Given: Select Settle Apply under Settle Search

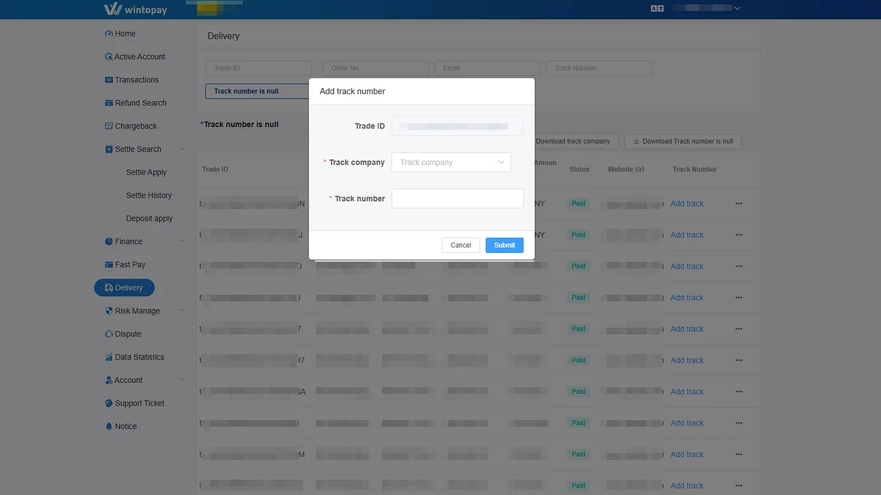Looking at the screenshot, I should (x=145, y=172).
